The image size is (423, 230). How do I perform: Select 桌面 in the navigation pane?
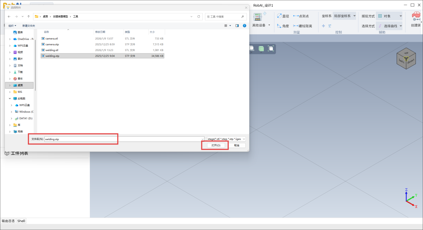[19, 85]
